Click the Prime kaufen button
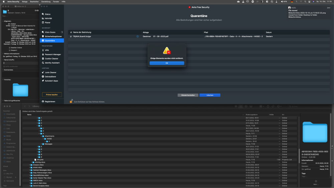The height and width of the screenshot is (188, 334). 52,95
